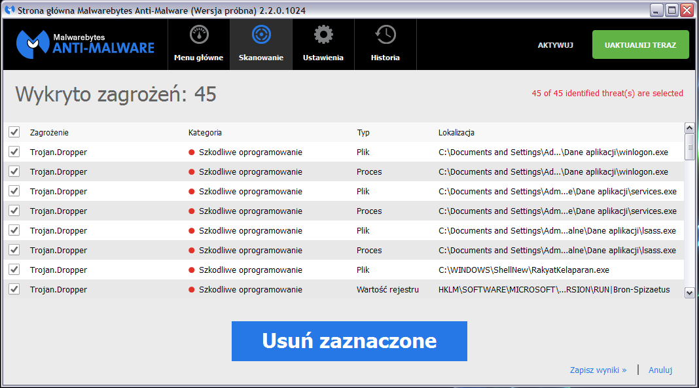Click "Proces" in the lsass.exe row

(x=369, y=250)
